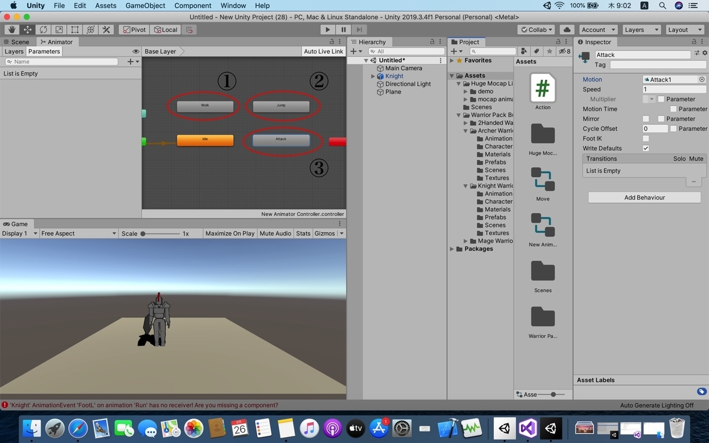The height and width of the screenshot is (443, 709).
Task: Toggle Mute Audio in Game view
Action: [x=275, y=233]
